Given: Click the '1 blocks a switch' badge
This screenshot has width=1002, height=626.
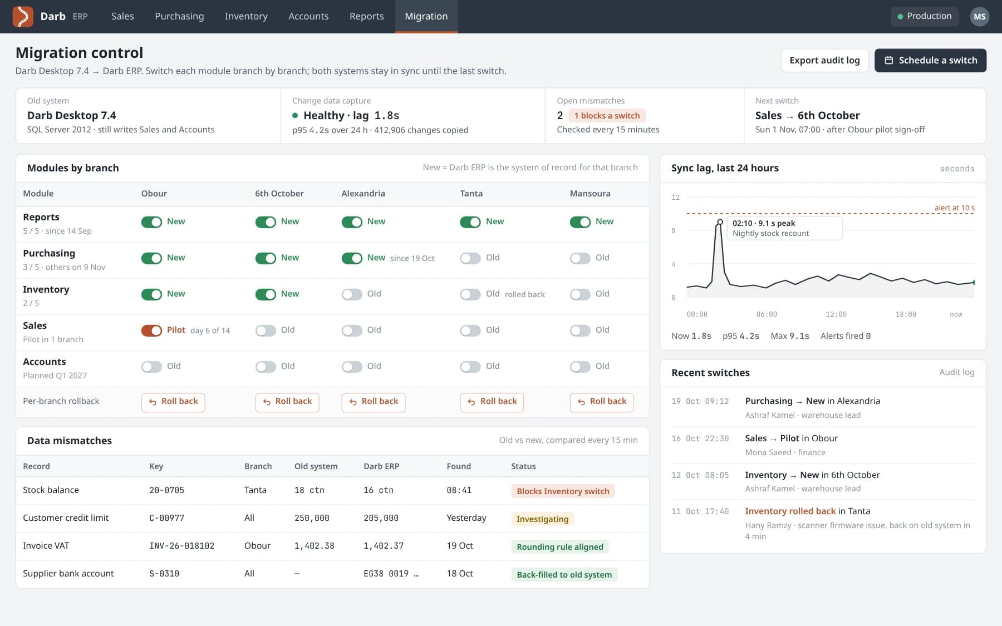Looking at the screenshot, I should (607, 116).
